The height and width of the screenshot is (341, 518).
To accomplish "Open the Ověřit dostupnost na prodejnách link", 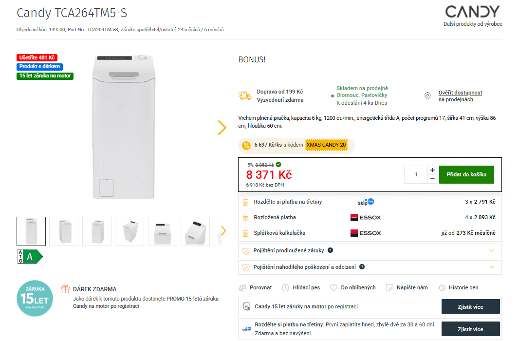I will click(x=460, y=96).
